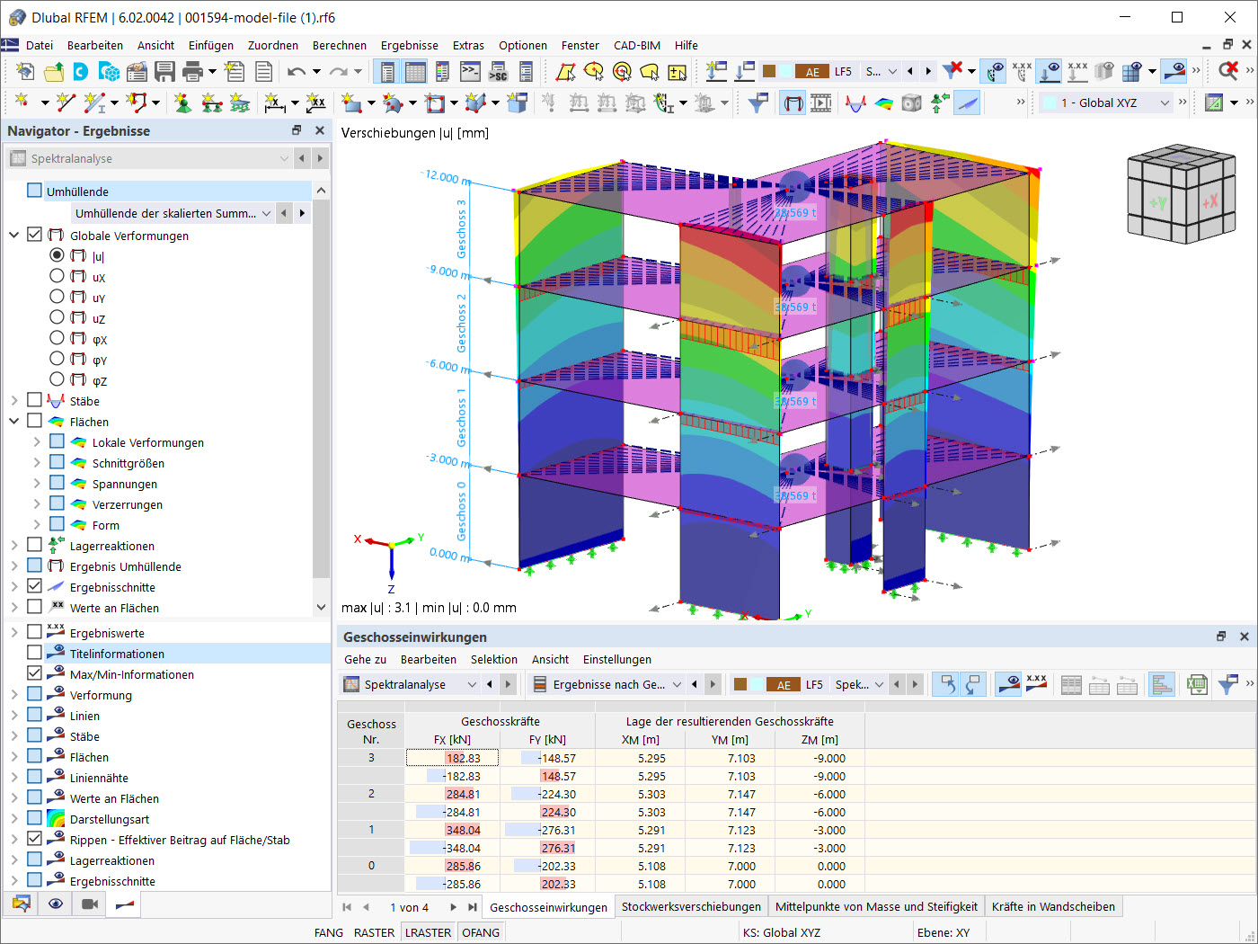Select the uX radio button
This screenshot has height=944, width=1258.
click(x=57, y=276)
